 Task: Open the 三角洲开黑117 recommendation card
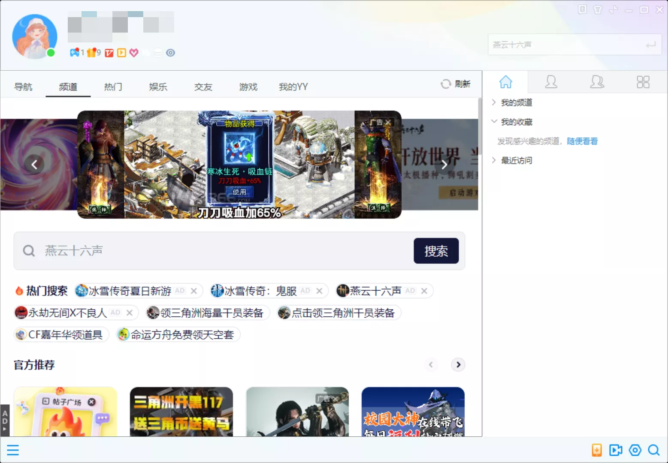[x=181, y=412]
